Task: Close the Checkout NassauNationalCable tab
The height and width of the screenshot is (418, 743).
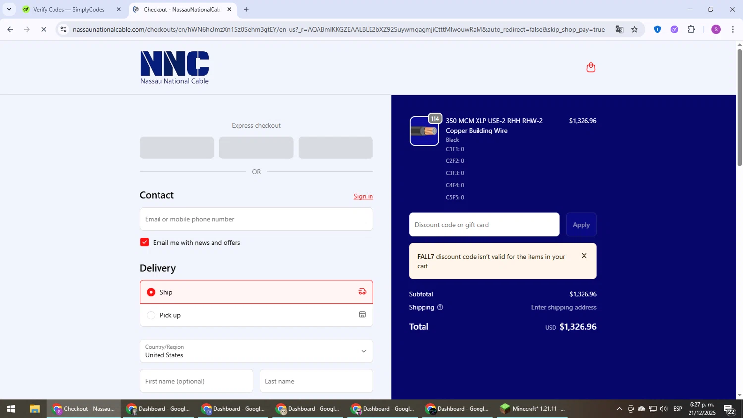Action: point(229,9)
